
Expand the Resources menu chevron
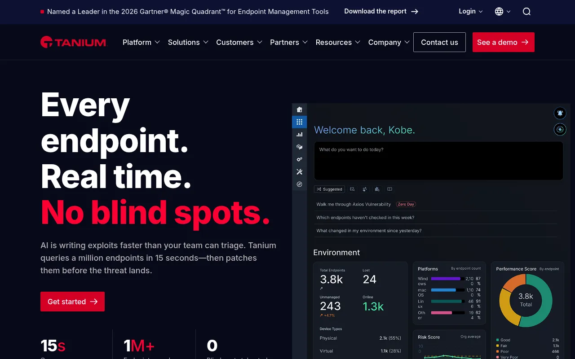(358, 42)
